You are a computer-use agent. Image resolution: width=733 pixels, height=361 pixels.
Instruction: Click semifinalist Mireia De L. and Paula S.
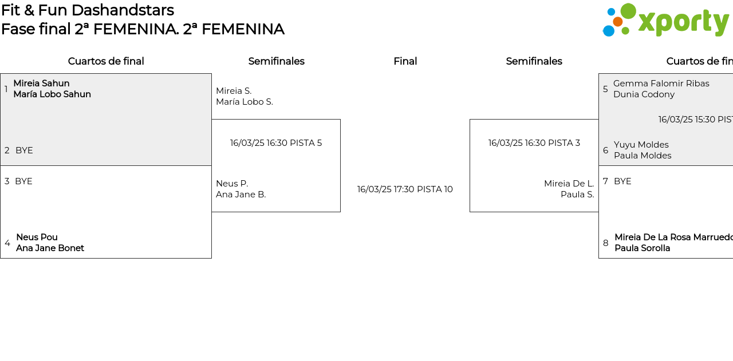tap(569, 189)
